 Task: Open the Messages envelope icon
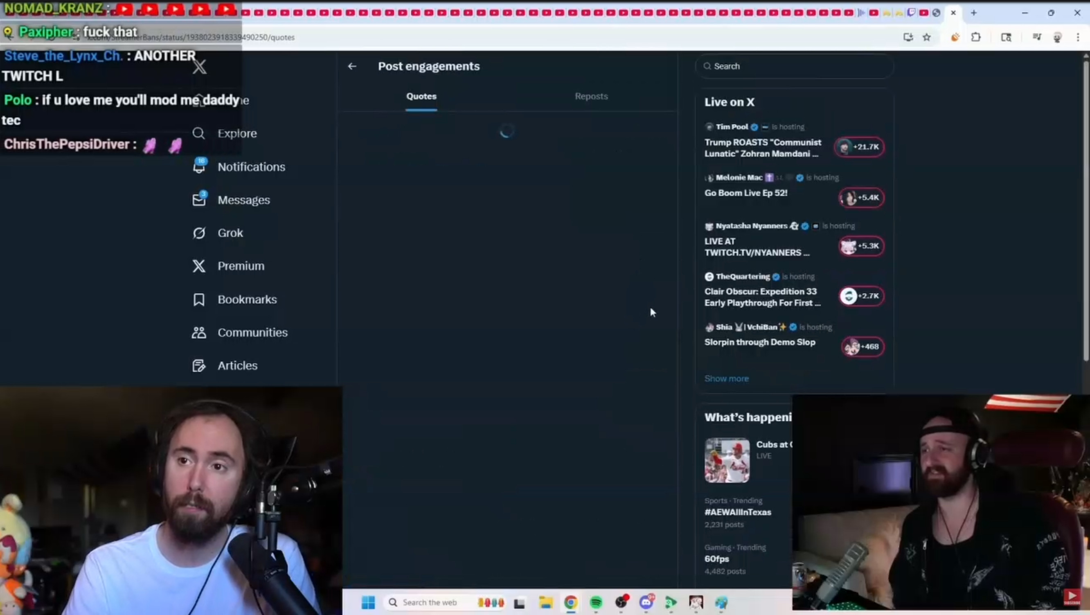199,200
